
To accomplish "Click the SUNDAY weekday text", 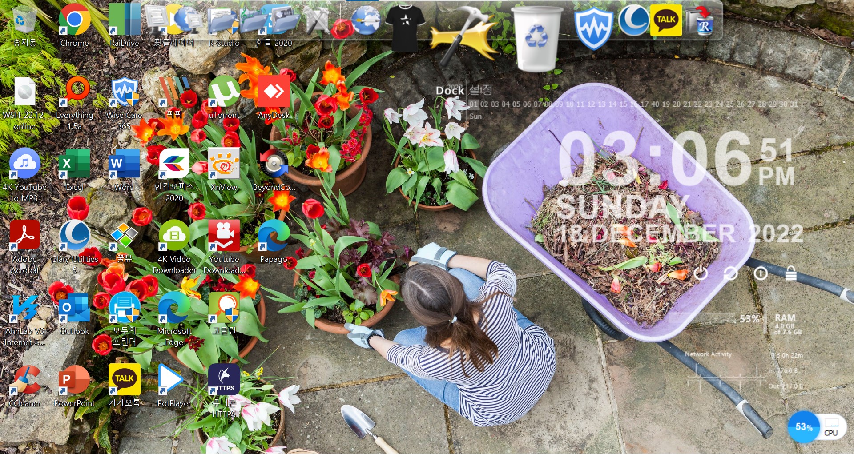I will (623, 207).
